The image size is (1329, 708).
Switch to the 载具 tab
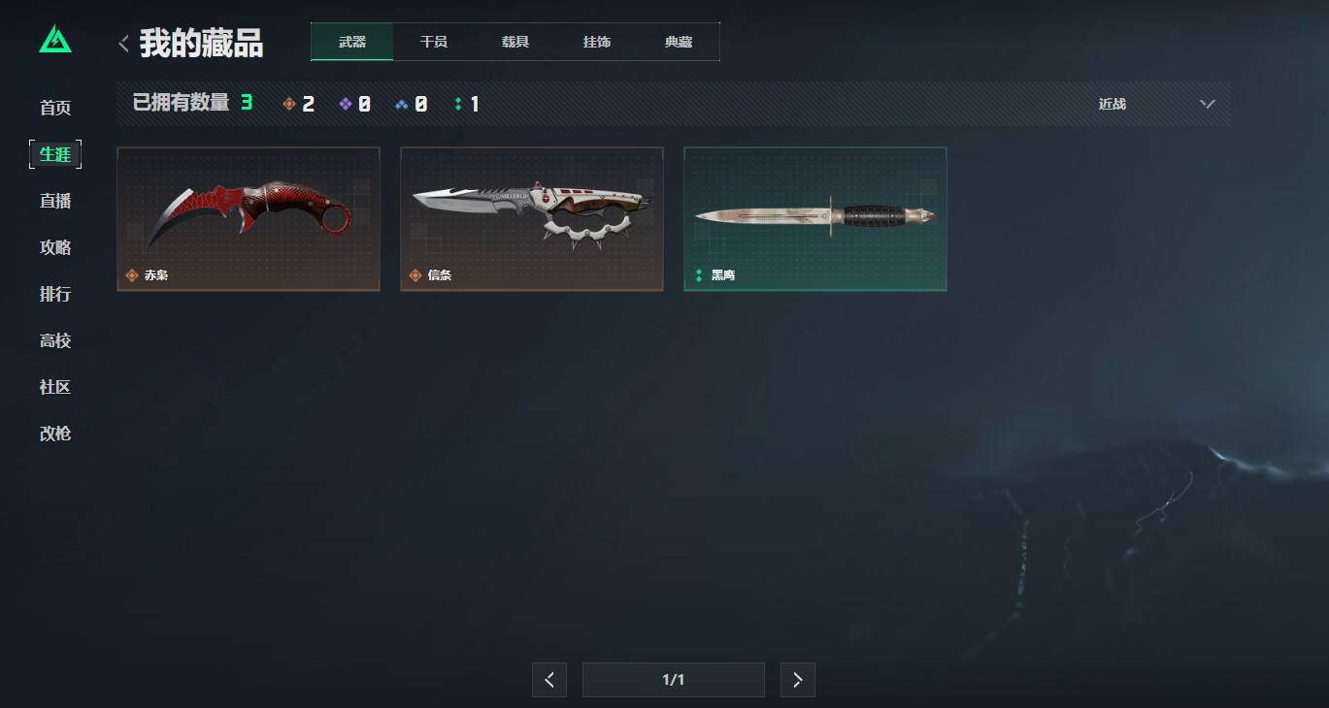coord(515,42)
